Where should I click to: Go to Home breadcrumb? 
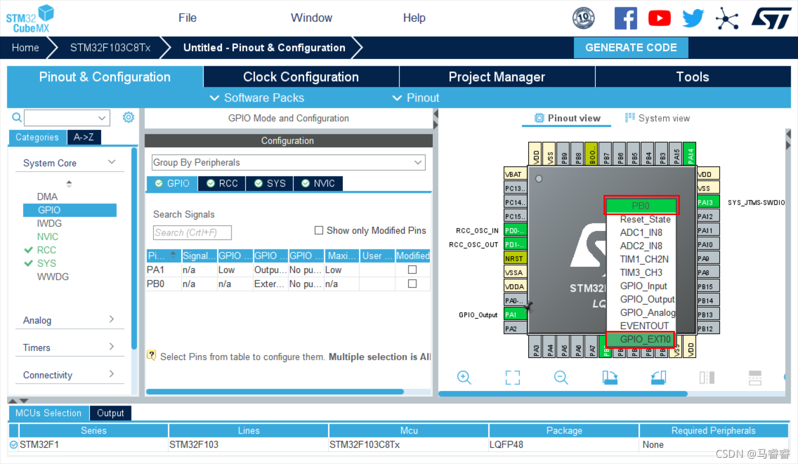(25, 48)
